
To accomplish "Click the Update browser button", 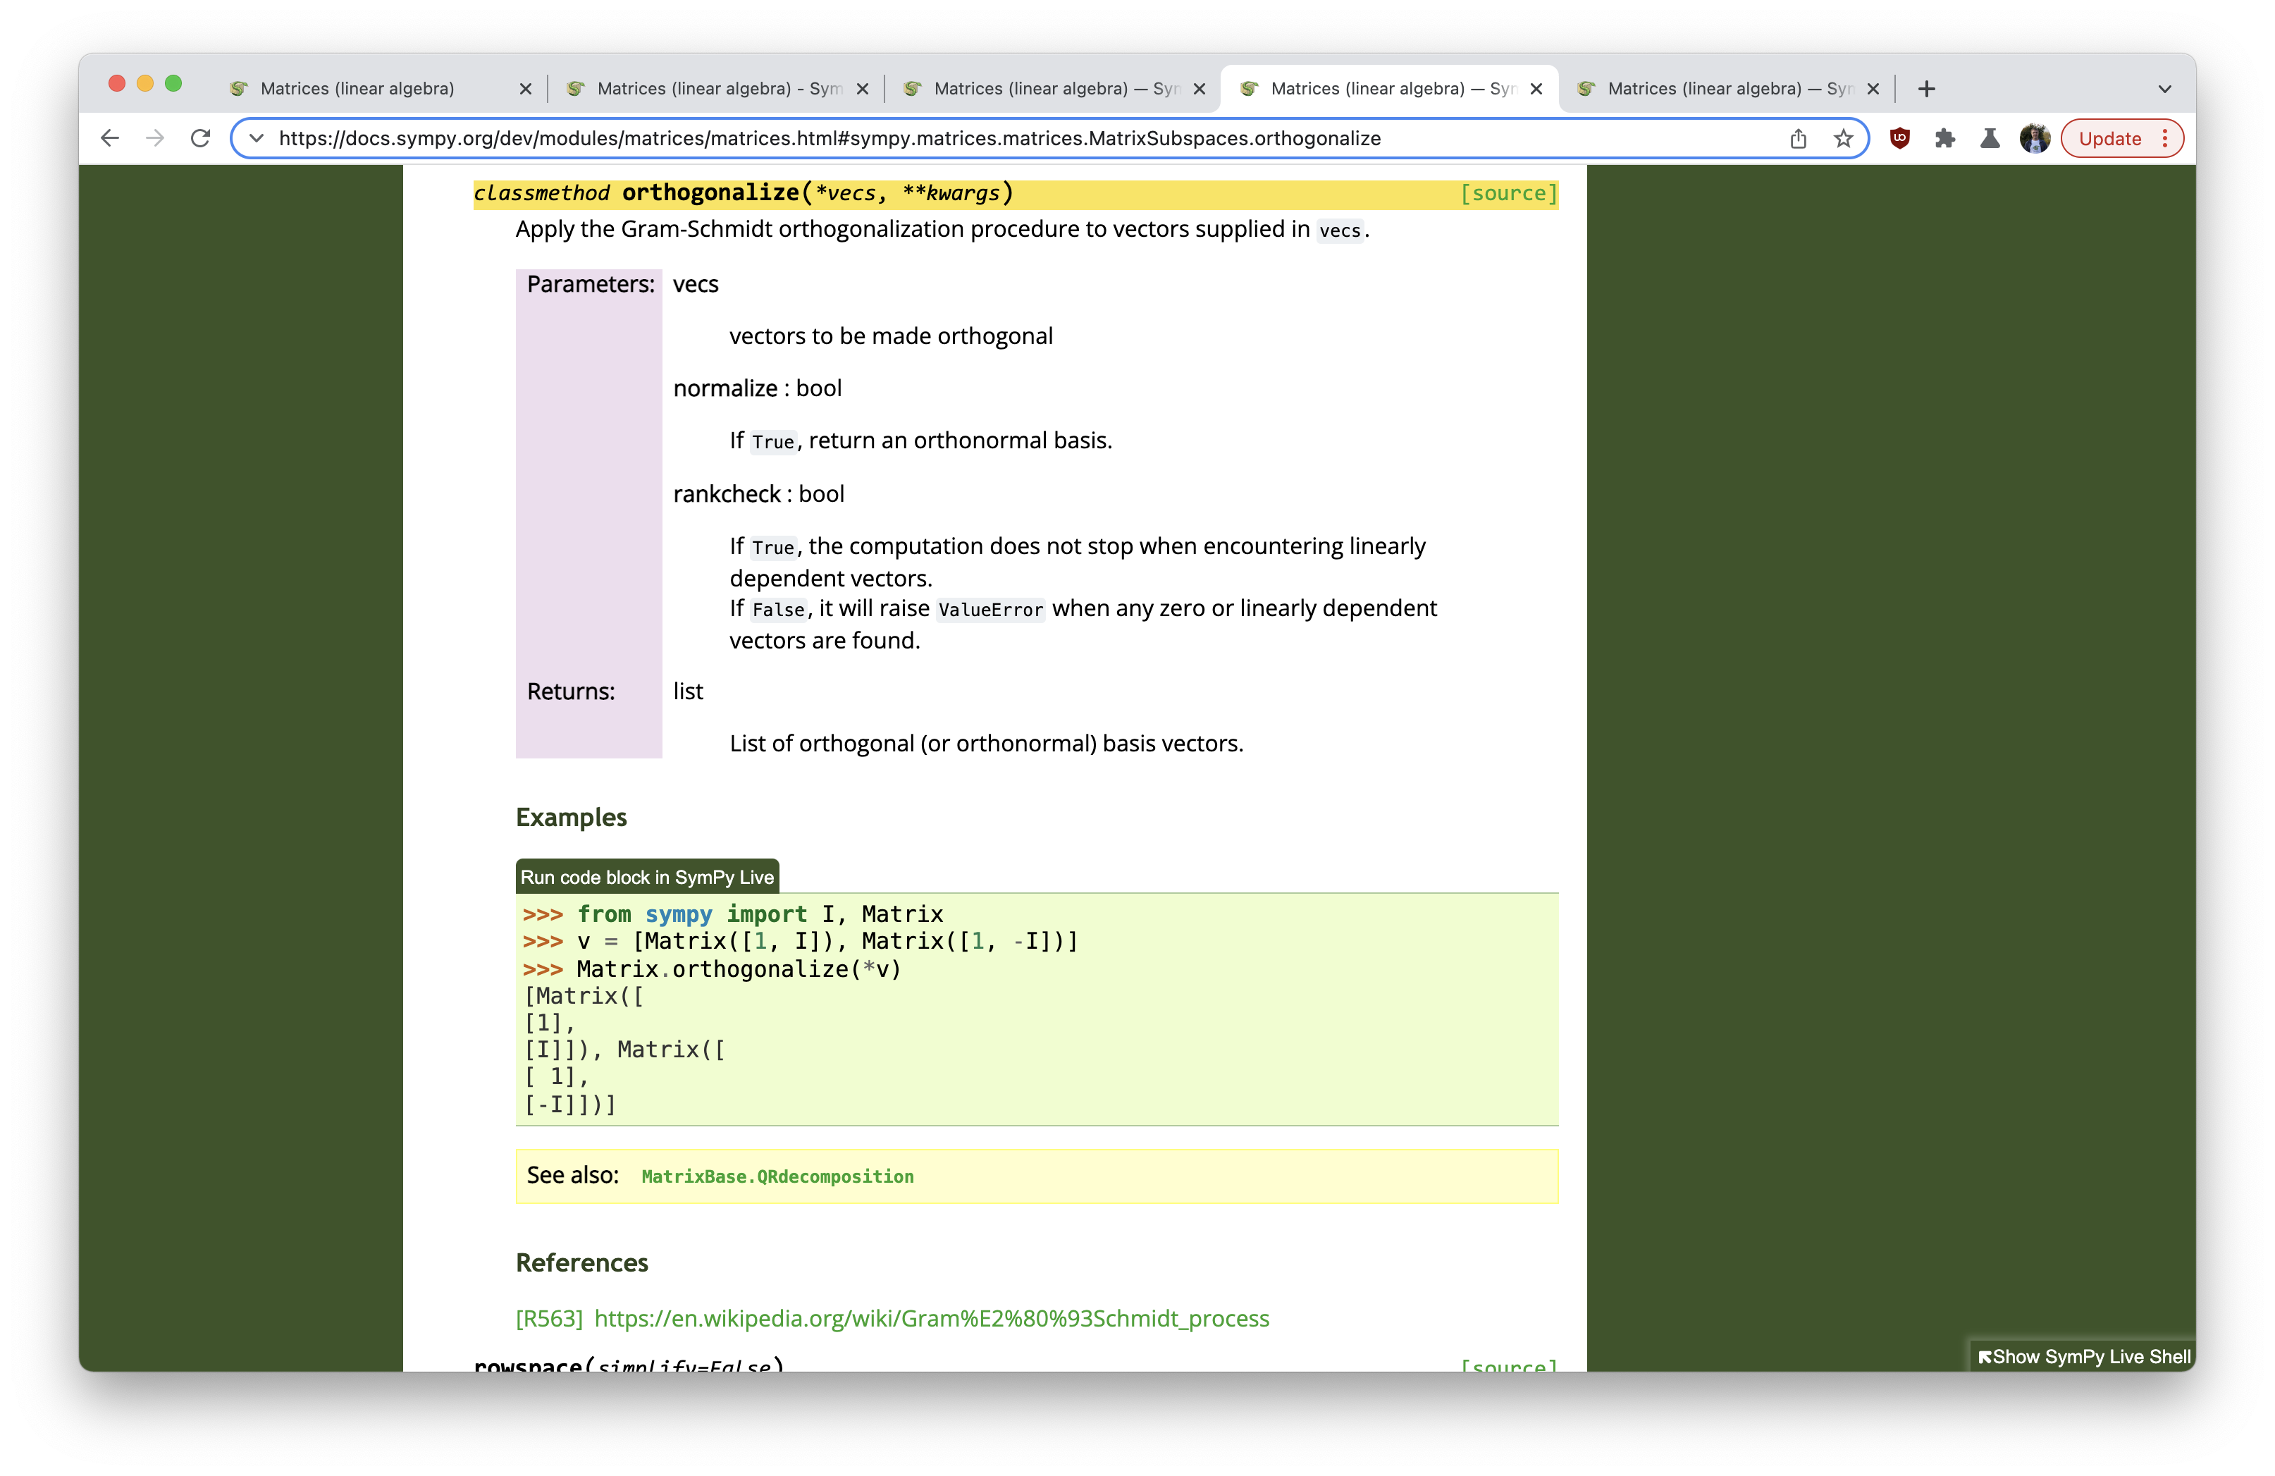I will (2112, 137).
